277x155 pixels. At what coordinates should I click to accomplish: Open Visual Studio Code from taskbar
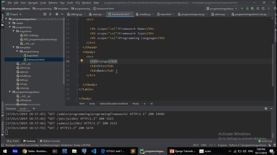click(93, 151)
